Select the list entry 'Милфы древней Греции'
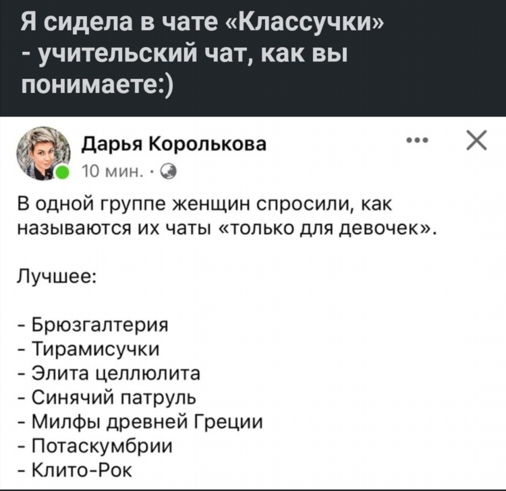This screenshot has height=491, width=506. pyautogui.click(x=140, y=422)
